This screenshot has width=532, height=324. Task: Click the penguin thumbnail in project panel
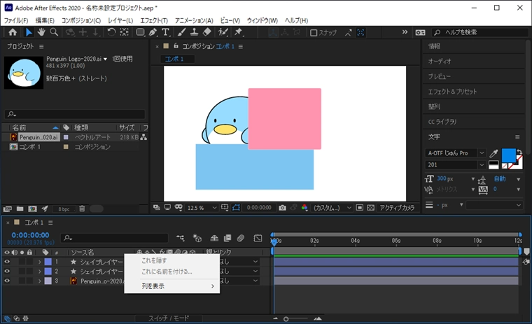24,73
